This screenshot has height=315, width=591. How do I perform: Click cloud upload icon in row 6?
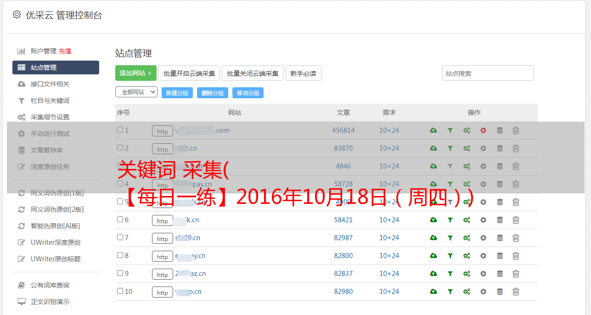(433, 220)
